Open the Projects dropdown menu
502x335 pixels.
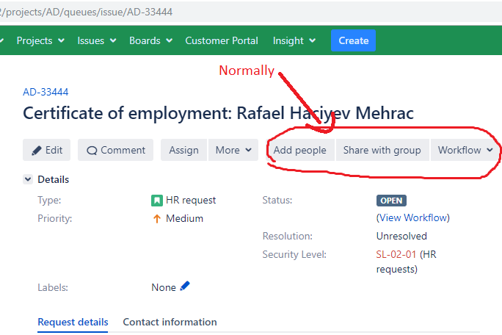click(x=40, y=40)
